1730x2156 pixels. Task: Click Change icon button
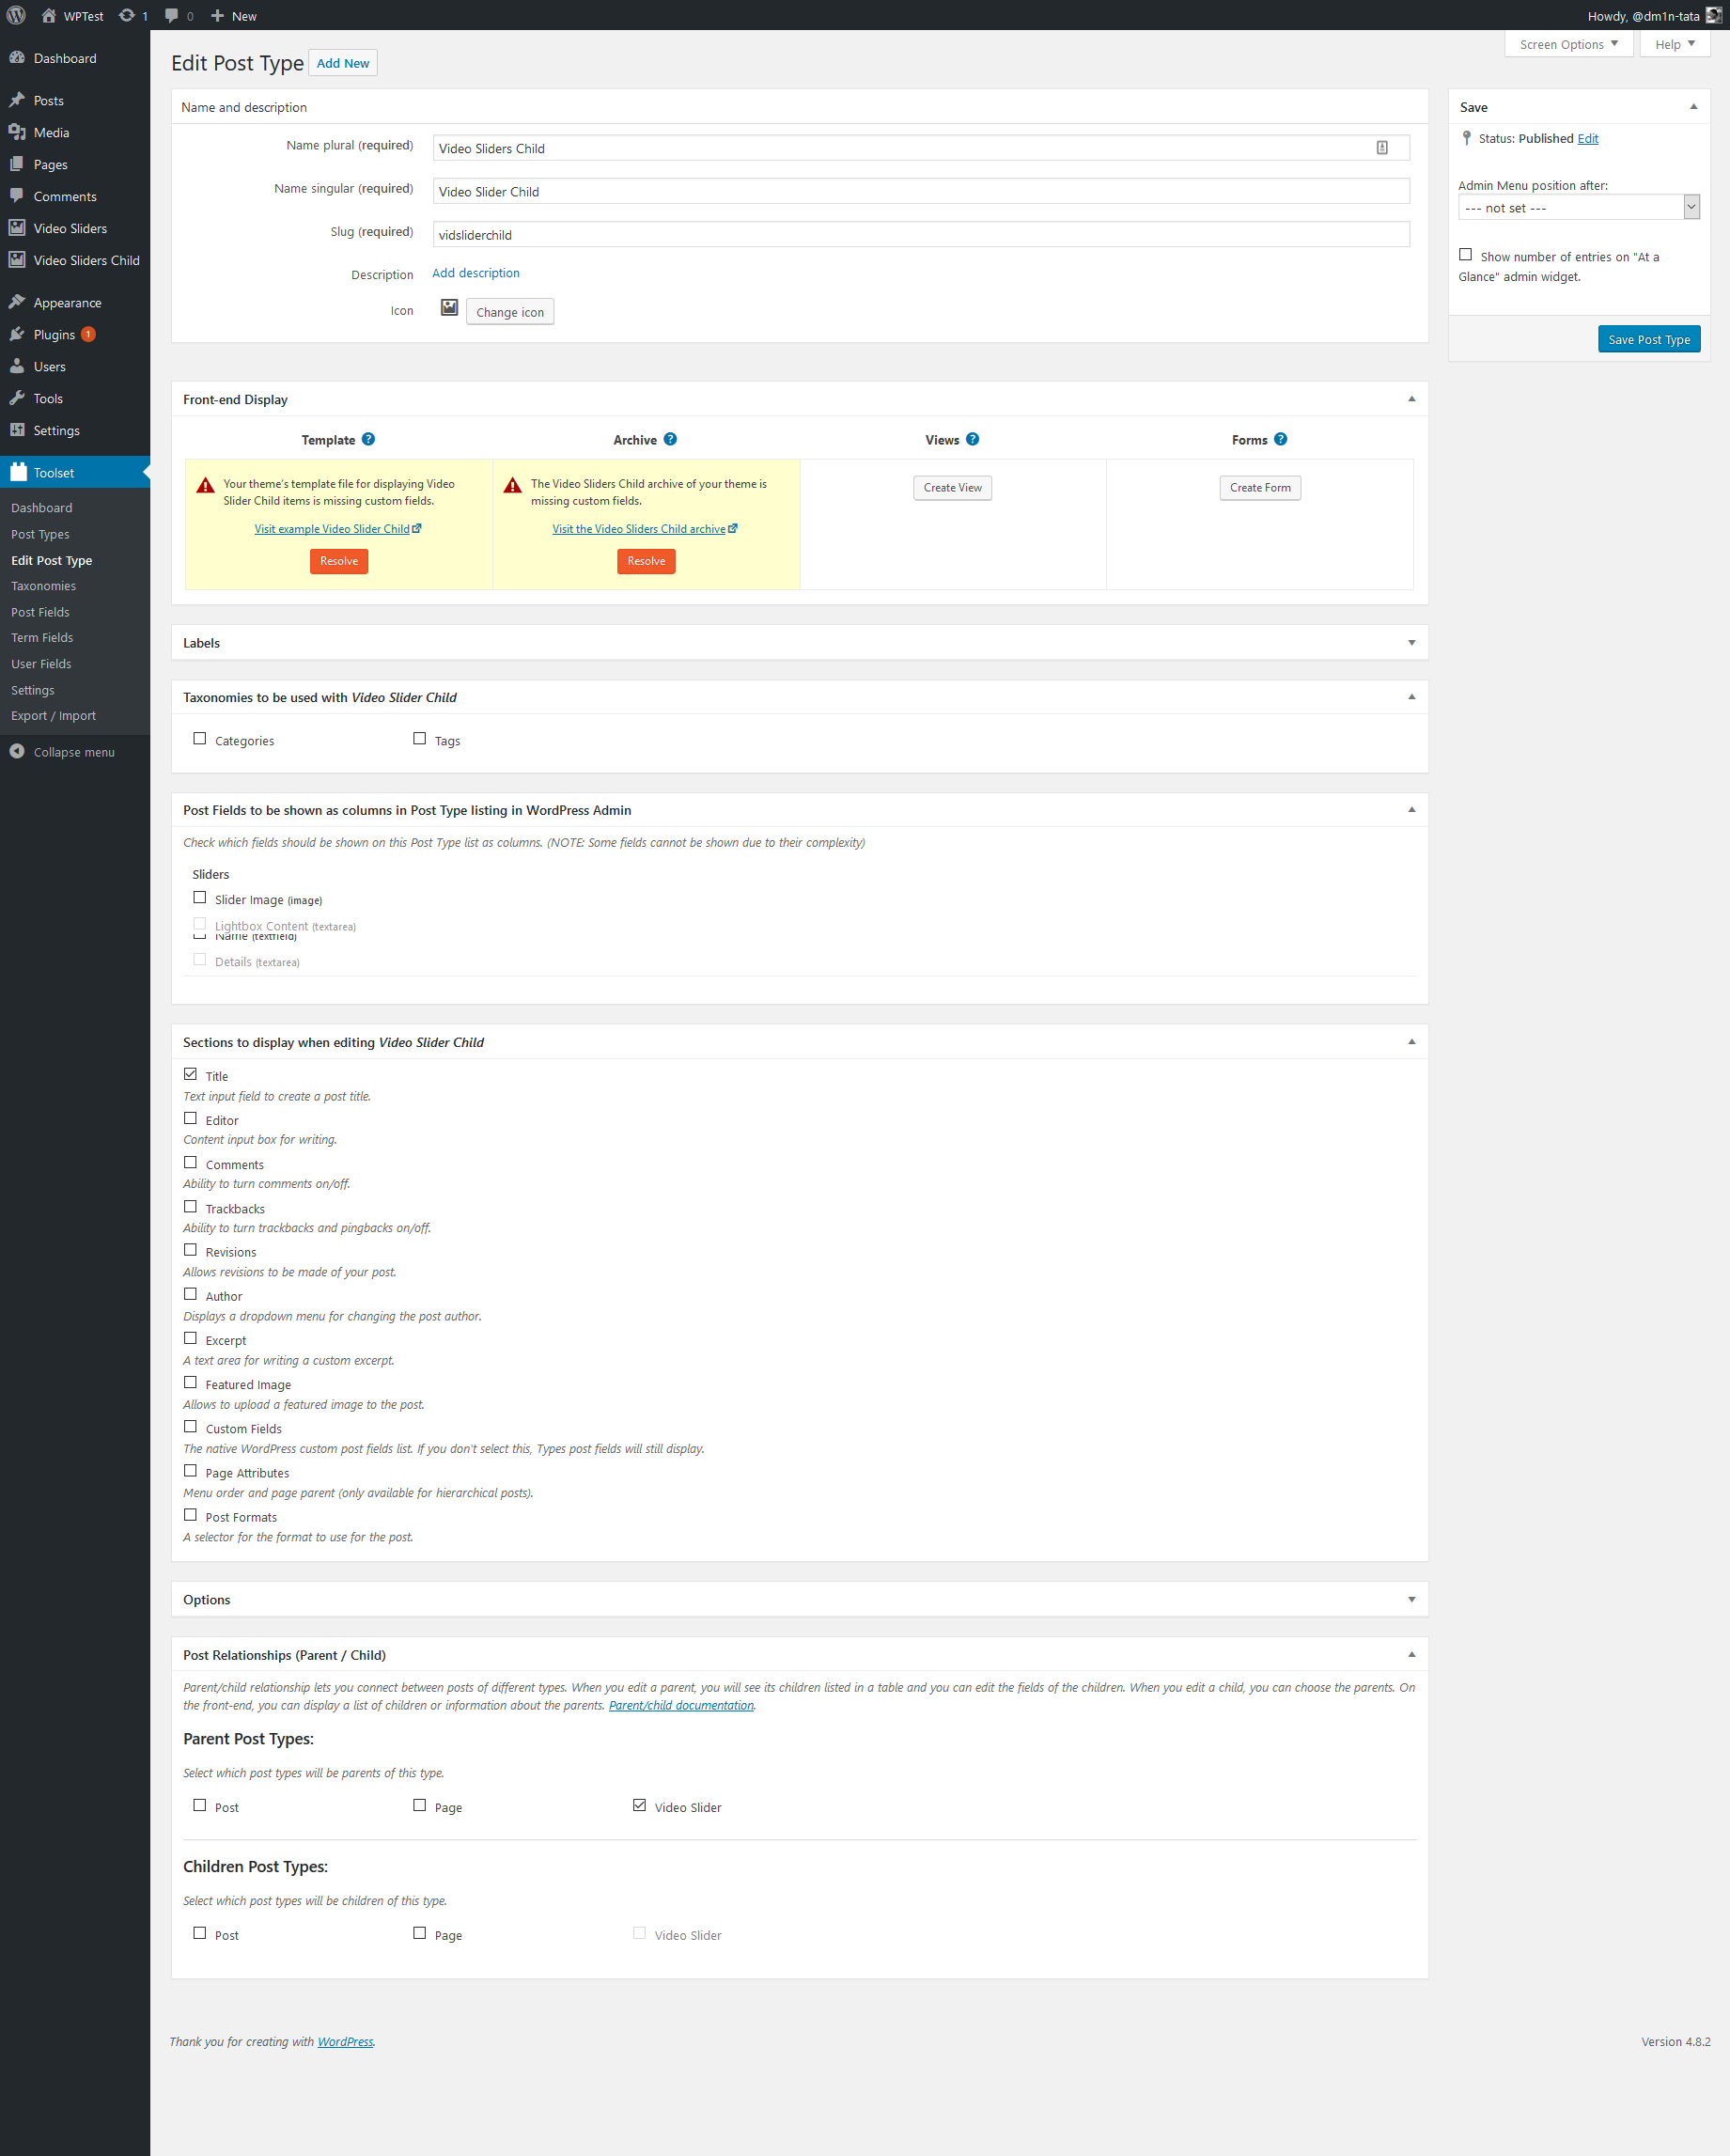point(510,312)
